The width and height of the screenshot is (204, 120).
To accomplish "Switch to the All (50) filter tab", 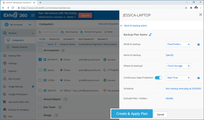I will [x=42, y=39].
